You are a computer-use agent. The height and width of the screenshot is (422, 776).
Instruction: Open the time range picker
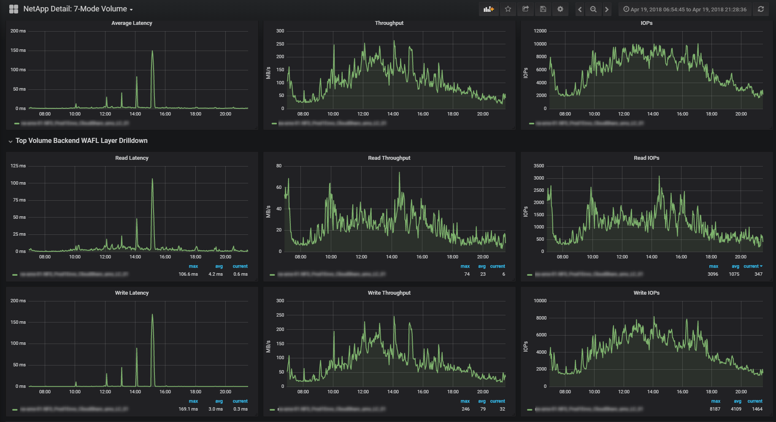click(x=685, y=9)
